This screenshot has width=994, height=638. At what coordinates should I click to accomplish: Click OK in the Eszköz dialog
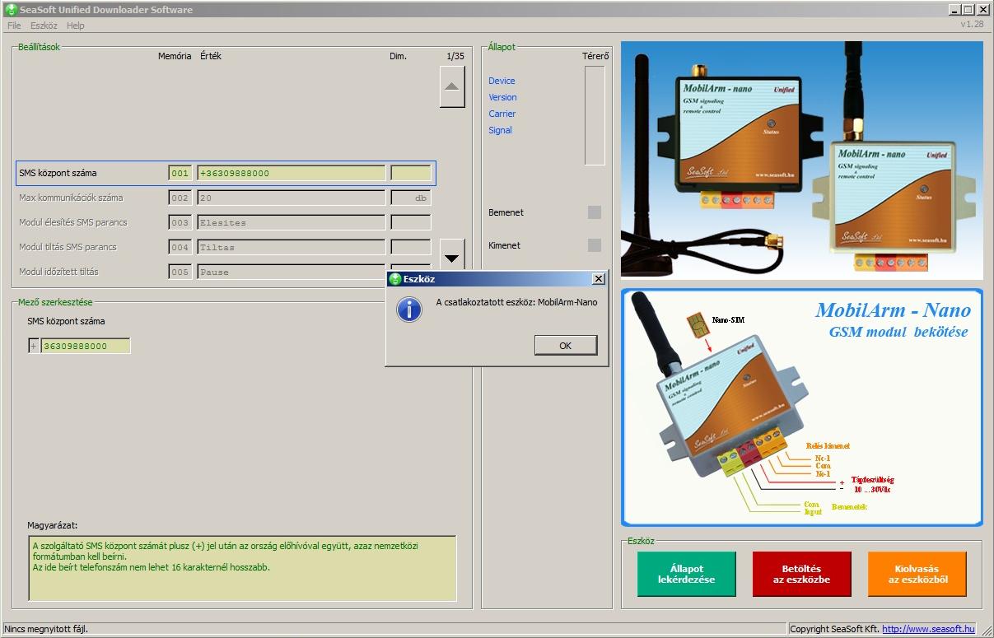tap(565, 346)
